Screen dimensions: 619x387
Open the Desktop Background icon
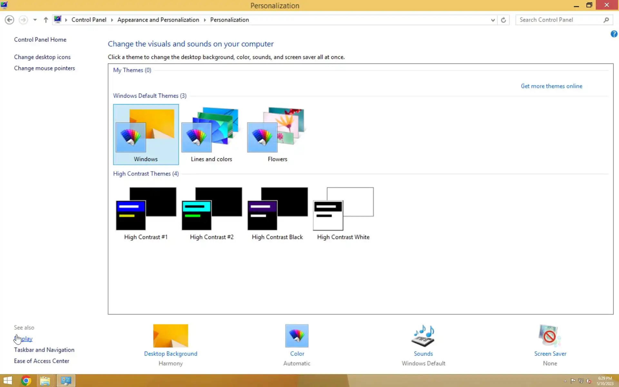pyautogui.click(x=170, y=336)
